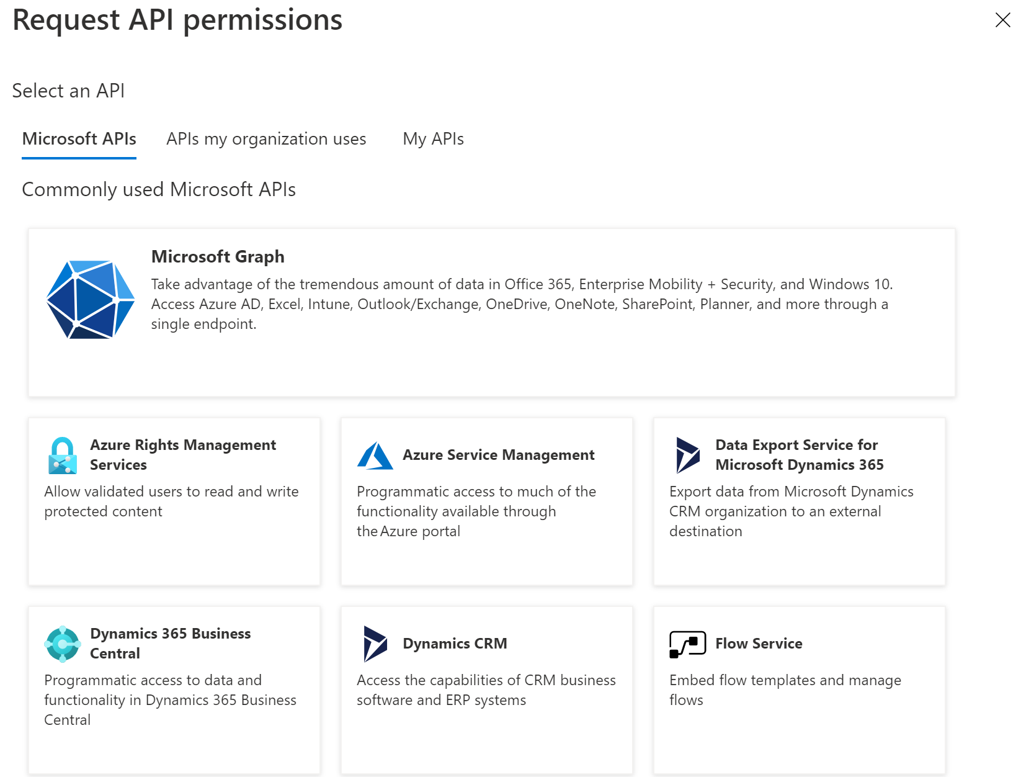Click 'Allow validated users to read and write' text

(x=171, y=501)
